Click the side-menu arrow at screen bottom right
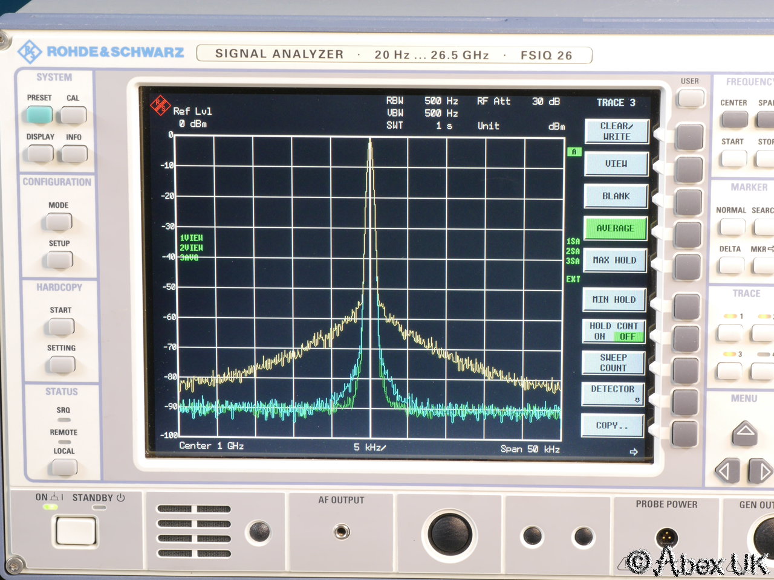774x580 pixels. [x=633, y=451]
